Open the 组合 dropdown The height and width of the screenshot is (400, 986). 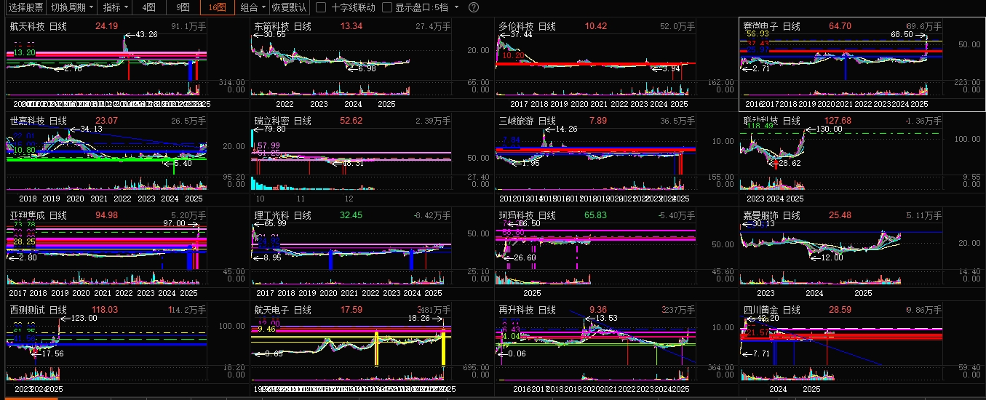[252, 7]
